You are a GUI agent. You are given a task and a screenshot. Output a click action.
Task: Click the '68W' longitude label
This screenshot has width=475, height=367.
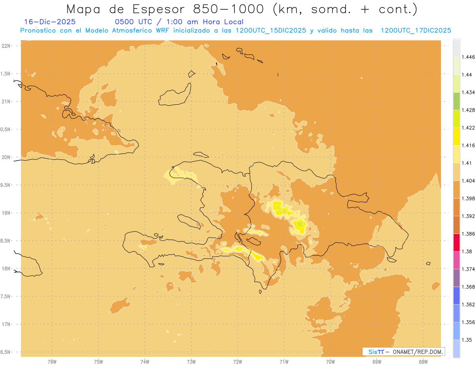(x=423, y=361)
